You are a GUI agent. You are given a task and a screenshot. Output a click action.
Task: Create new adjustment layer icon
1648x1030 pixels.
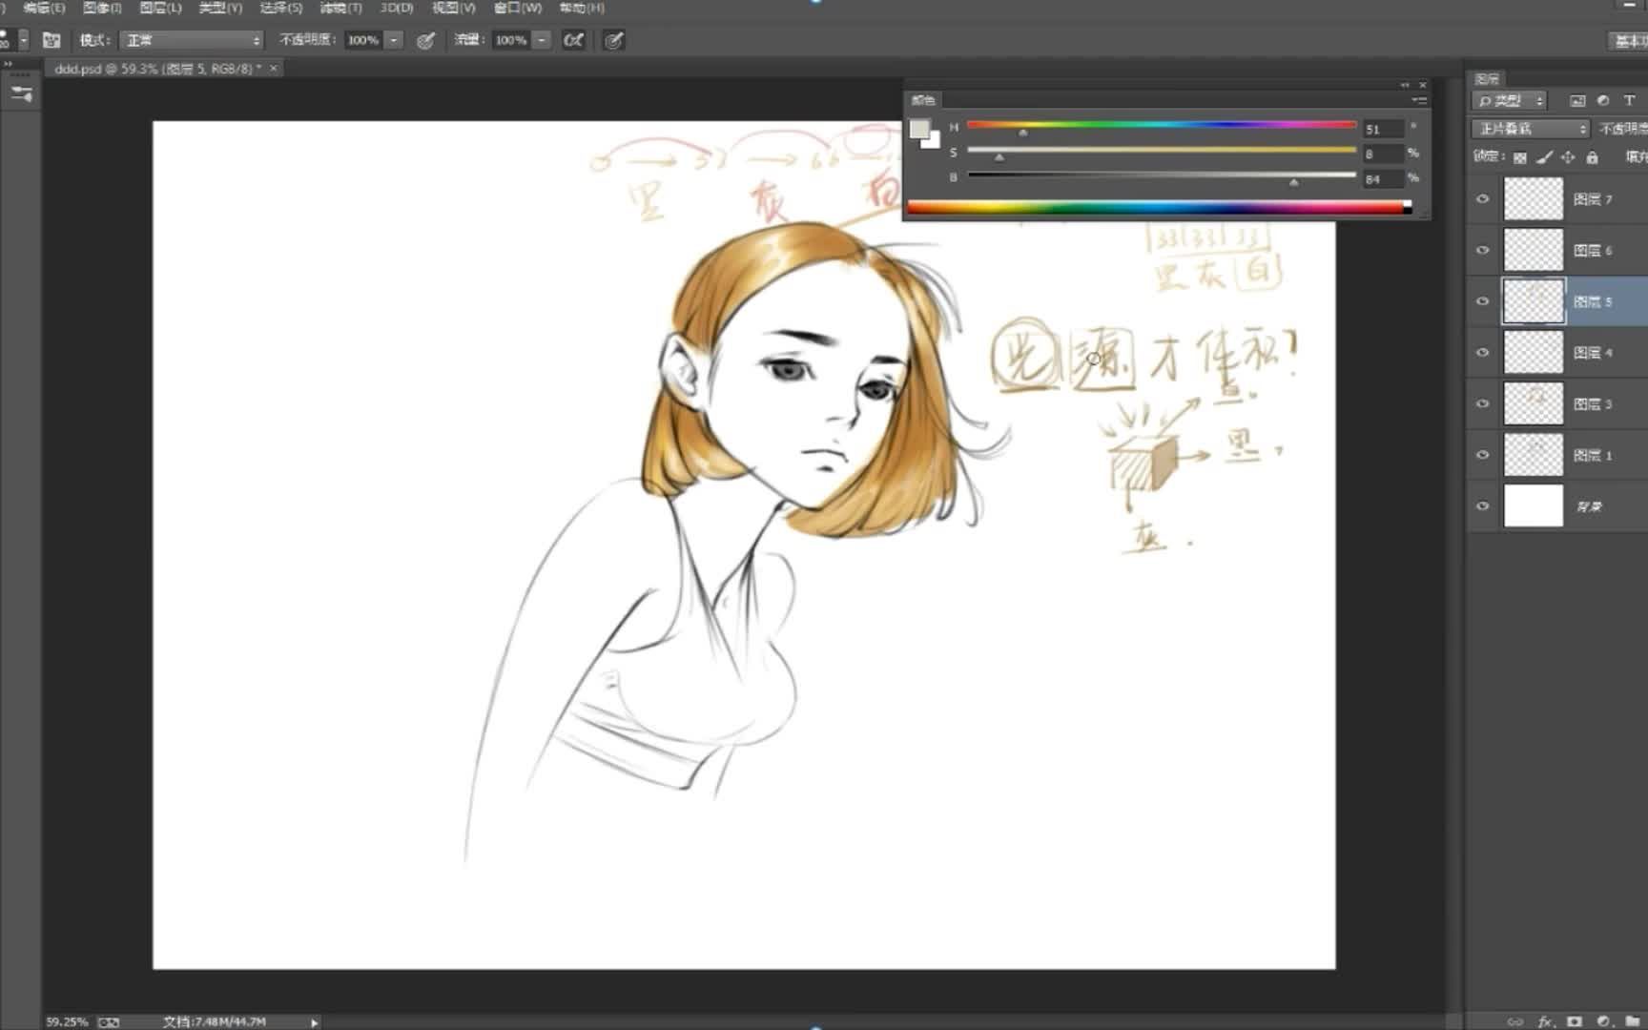(x=1603, y=1021)
